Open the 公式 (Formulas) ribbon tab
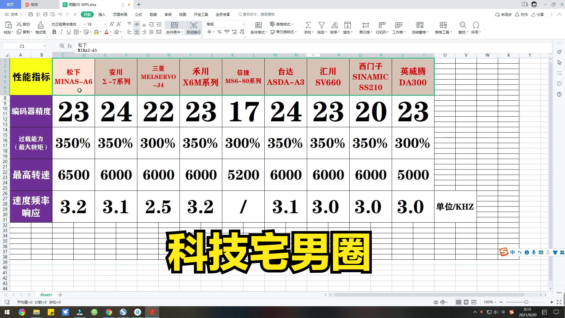This screenshot has height=318, width=565. point(138,14)
